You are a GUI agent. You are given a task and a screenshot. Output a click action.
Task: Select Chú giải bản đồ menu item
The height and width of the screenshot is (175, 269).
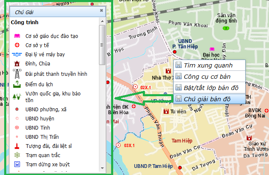[209, 99]
